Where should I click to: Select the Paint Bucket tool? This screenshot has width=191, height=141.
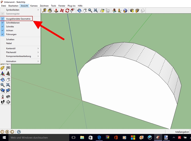tap(50, 10)
